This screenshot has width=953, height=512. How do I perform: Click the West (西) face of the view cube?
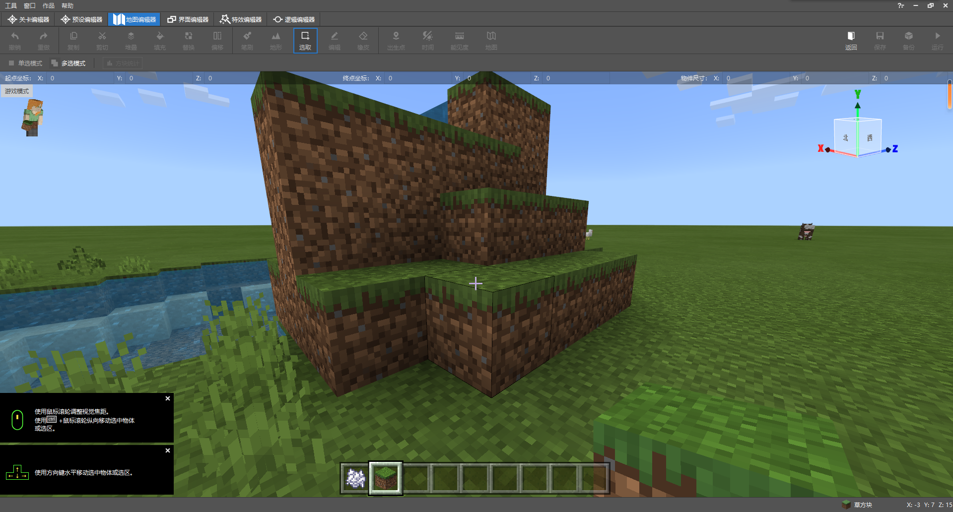pos(870,138)
